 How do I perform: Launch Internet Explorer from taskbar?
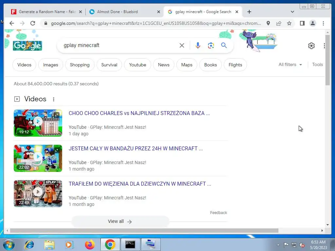pos(29,244)
